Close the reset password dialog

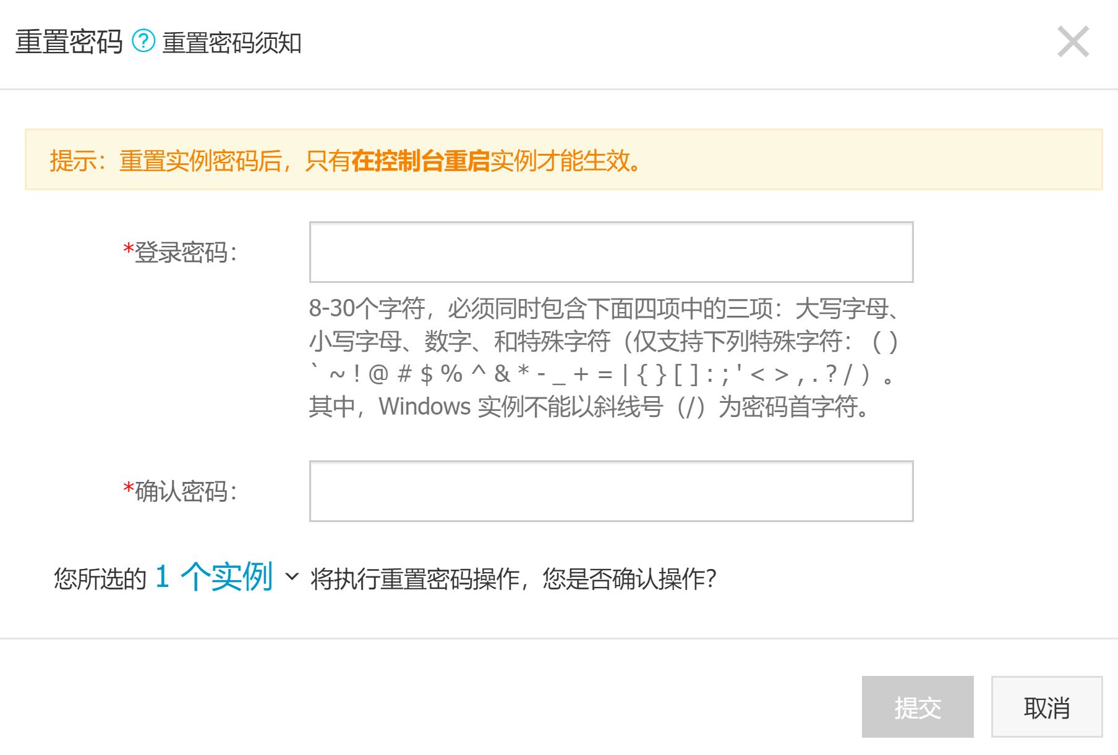pyautogui.click(x=1073, y=42)
